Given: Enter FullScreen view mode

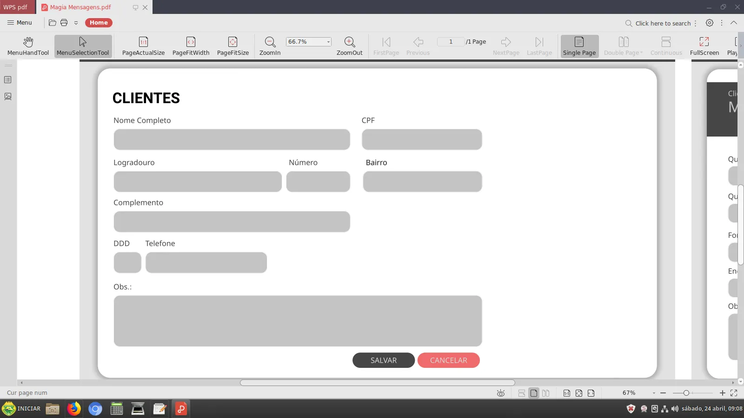Looking at the screenshot, I should coord(704,46).
